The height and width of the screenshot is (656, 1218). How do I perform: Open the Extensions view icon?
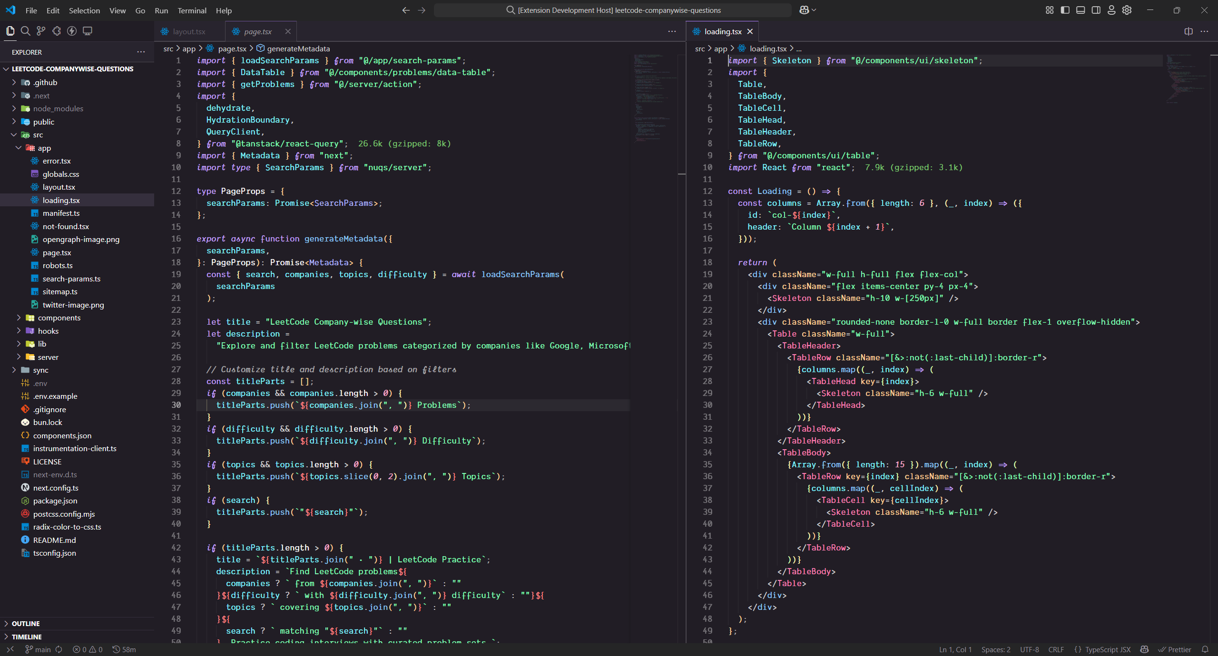(57, 31)
